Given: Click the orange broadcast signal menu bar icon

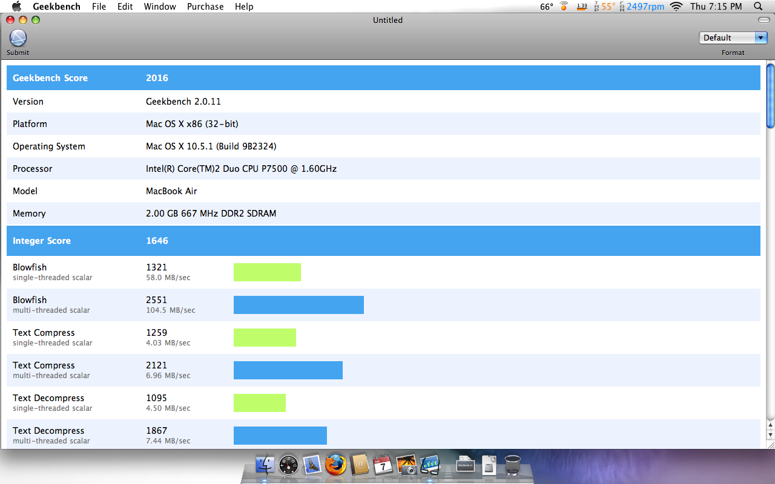Looking at the screenshot, I should click(564, 6).
